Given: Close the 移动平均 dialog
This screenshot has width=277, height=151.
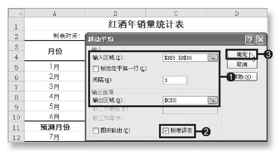Looking at the screenshot, I should (x=261, y=39).
